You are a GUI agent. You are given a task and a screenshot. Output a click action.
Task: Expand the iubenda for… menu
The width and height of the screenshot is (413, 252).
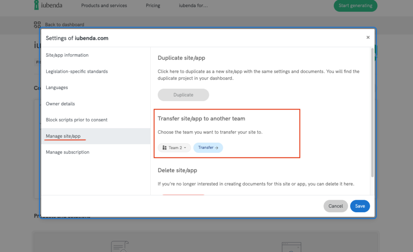193,6
